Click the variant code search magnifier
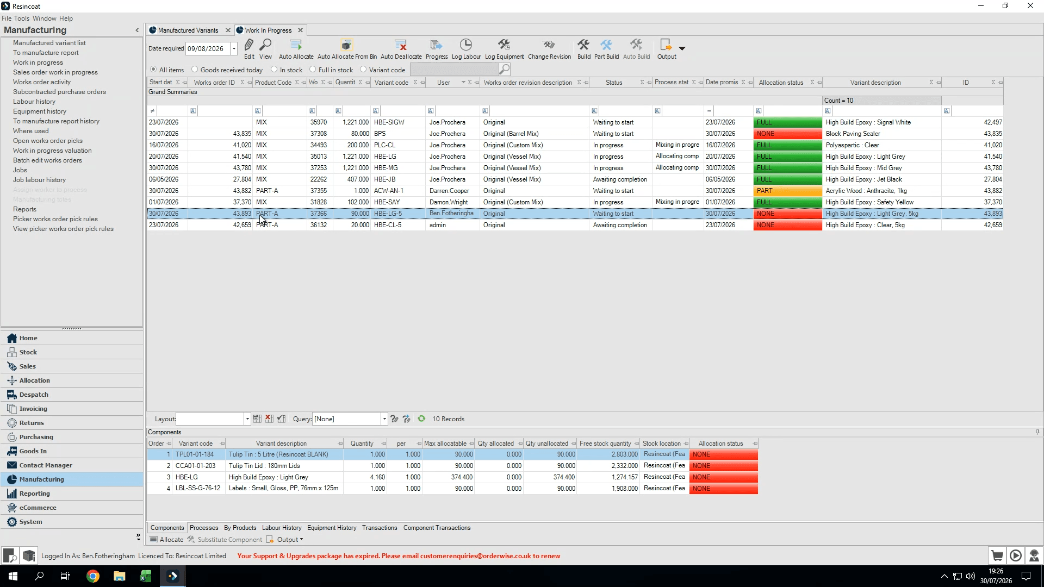The width and height of the screenshot is (1044, 587). pyautogui.click(x=505, y=69)
